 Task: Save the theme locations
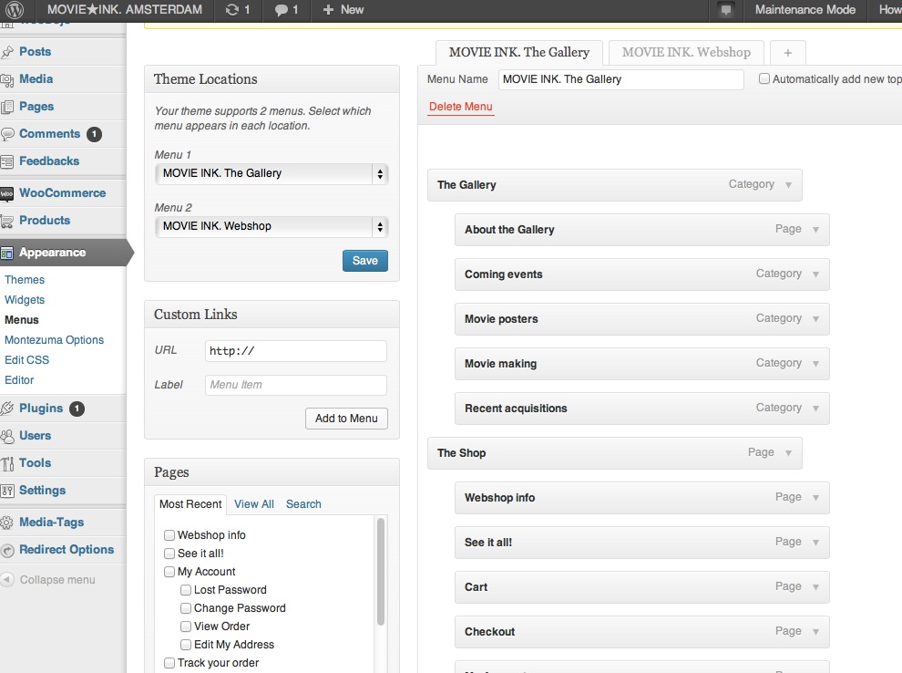point(365,261)
